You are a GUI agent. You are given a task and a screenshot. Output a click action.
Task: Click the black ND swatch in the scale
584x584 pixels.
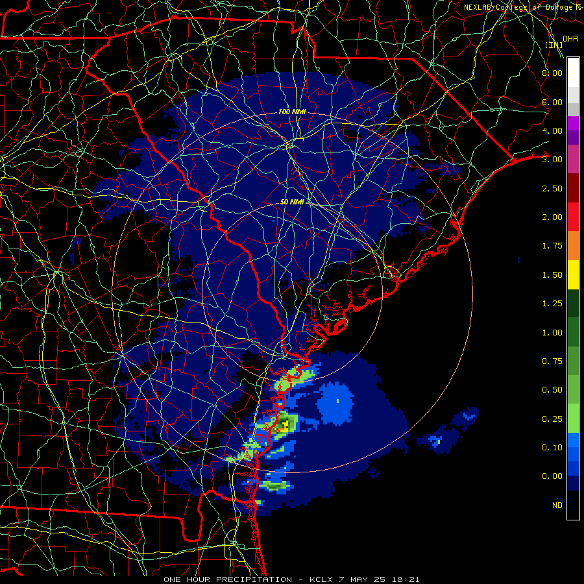click(573, 505)
